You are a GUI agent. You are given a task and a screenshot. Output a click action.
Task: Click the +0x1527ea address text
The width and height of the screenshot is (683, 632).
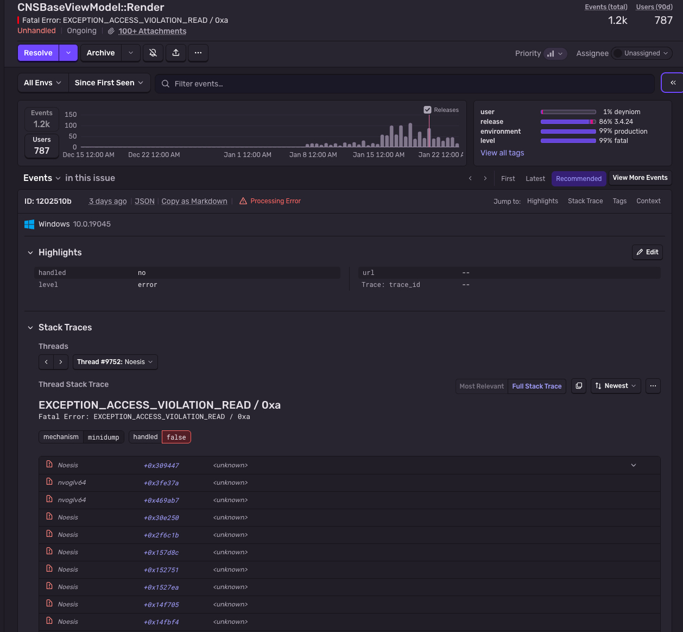[161, 587]
